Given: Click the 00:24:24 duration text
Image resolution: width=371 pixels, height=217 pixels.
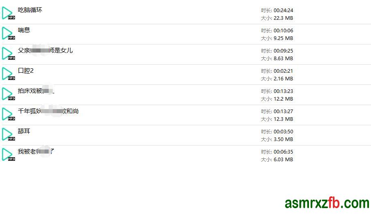Looking at the screenshot, I should click(x=283, y=11).
